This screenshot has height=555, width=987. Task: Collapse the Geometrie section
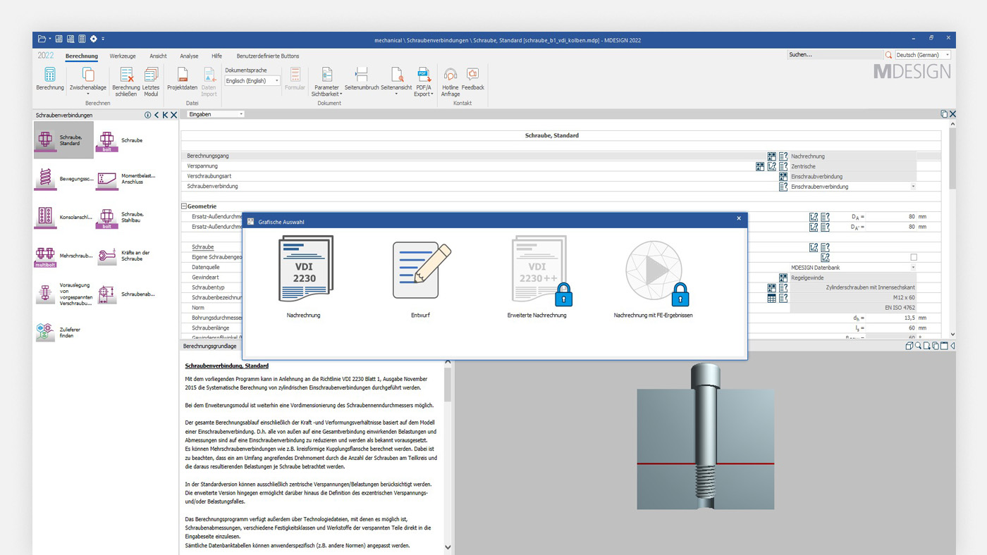point(184,206)
